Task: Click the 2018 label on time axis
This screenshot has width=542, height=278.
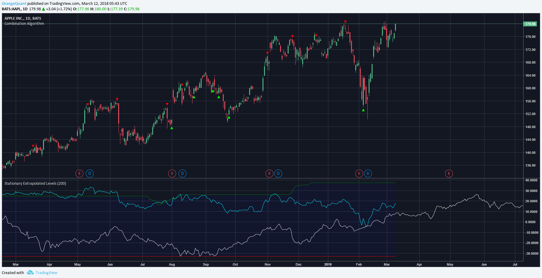Action: [328, 264]
